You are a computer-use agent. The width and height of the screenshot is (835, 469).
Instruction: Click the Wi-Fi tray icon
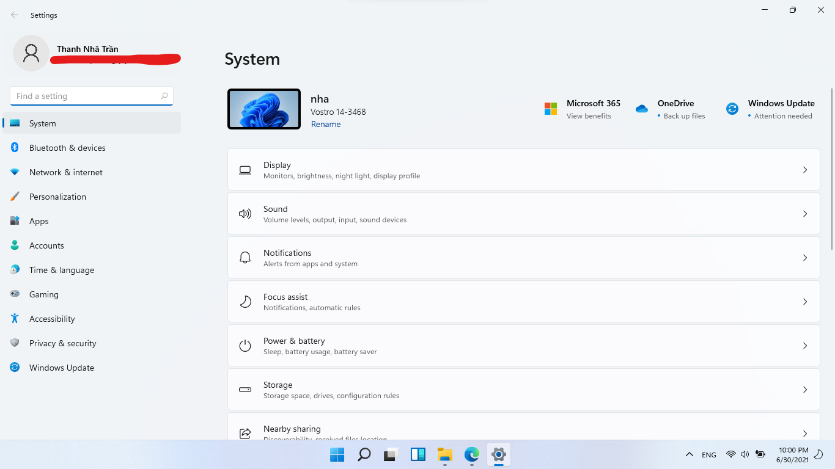coord(730,454)
